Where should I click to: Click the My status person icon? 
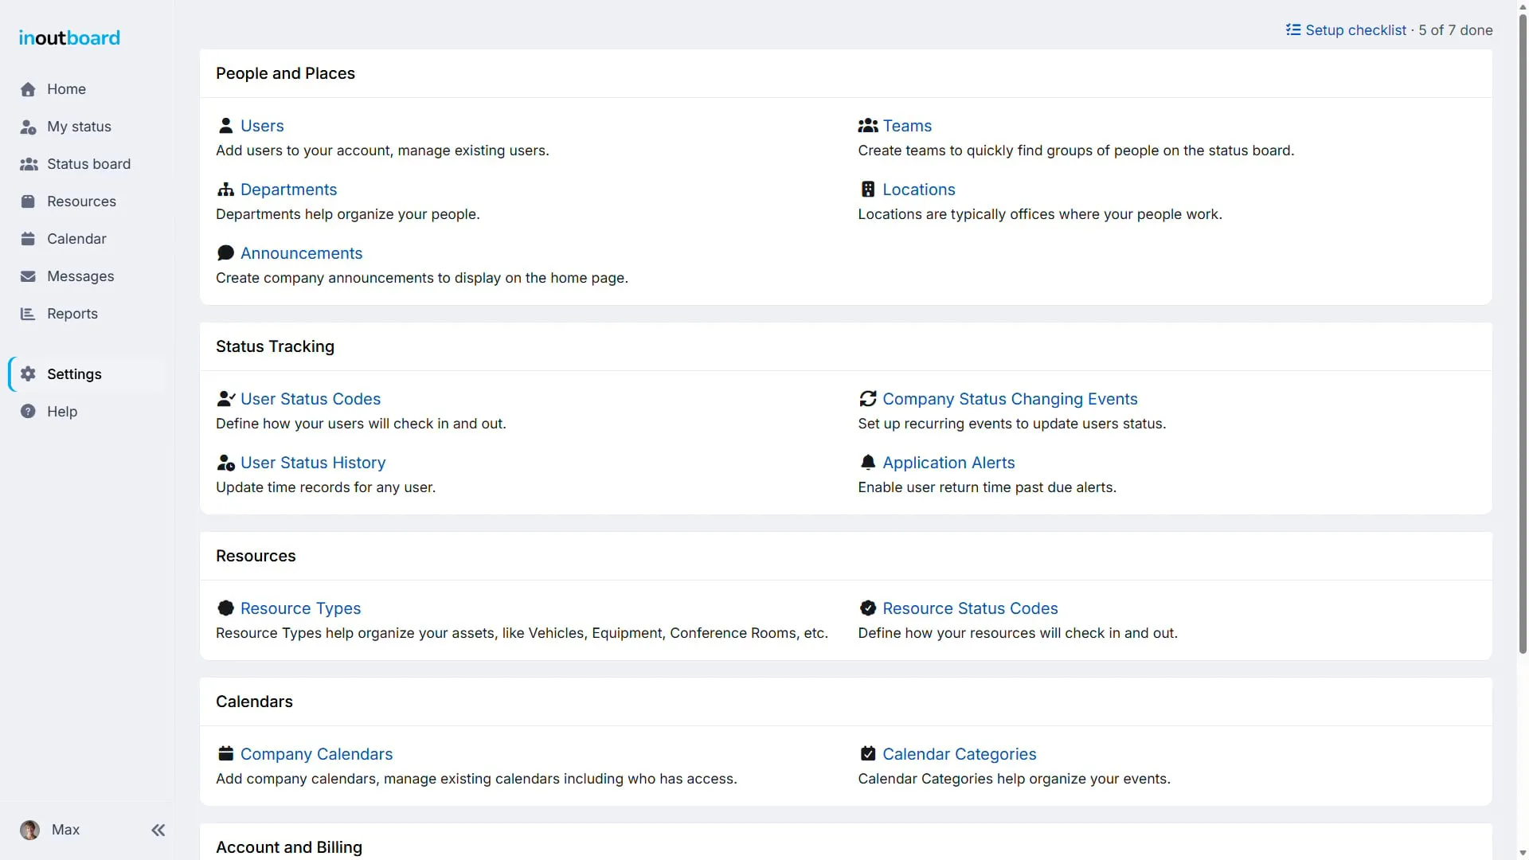tap(28, 127)
